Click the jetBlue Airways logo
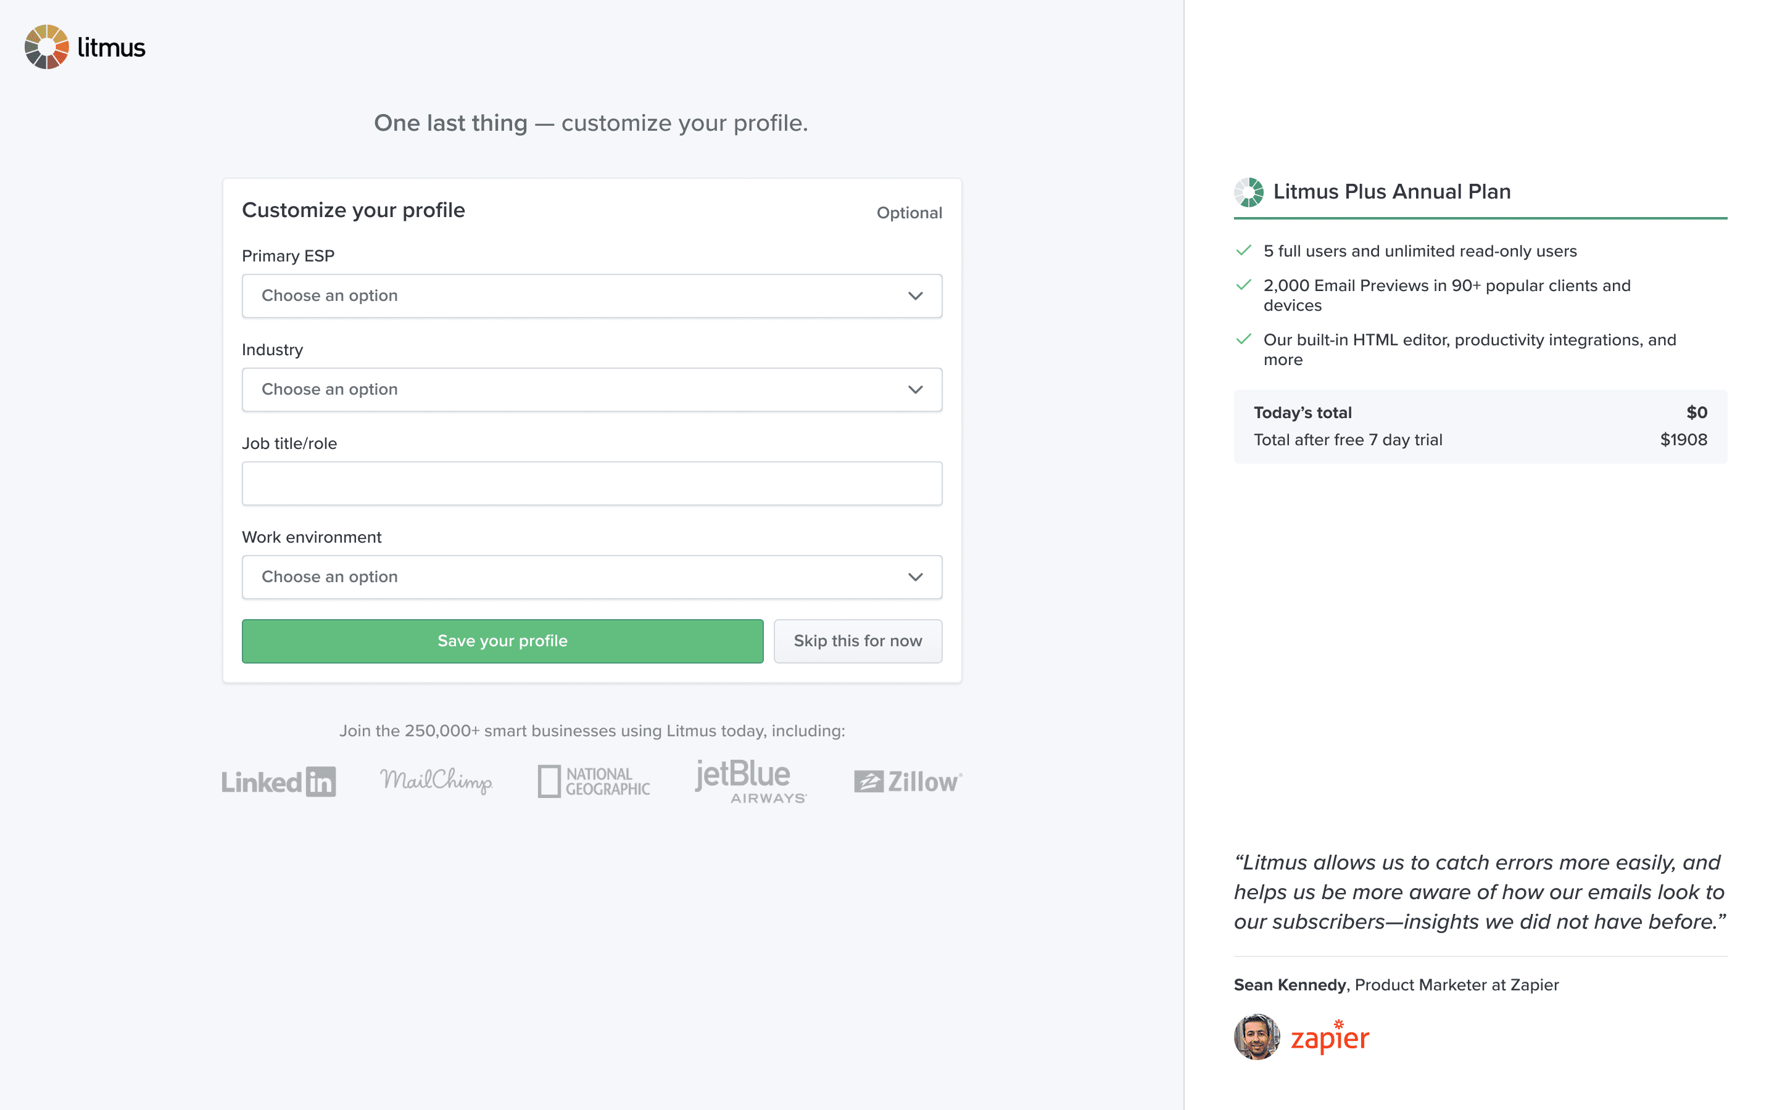This screenshot has width=1777, height=1110. (750, 780)
